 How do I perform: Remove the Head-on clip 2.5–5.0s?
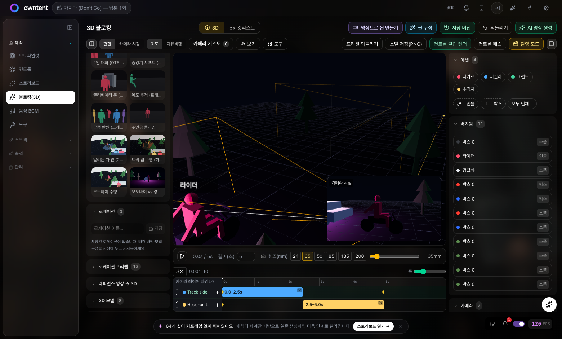380,303
